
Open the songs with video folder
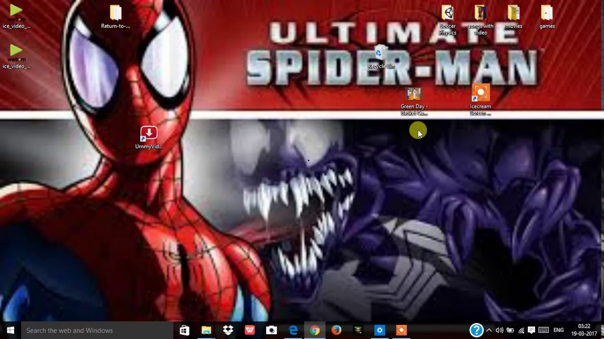[x=480, y=20]
